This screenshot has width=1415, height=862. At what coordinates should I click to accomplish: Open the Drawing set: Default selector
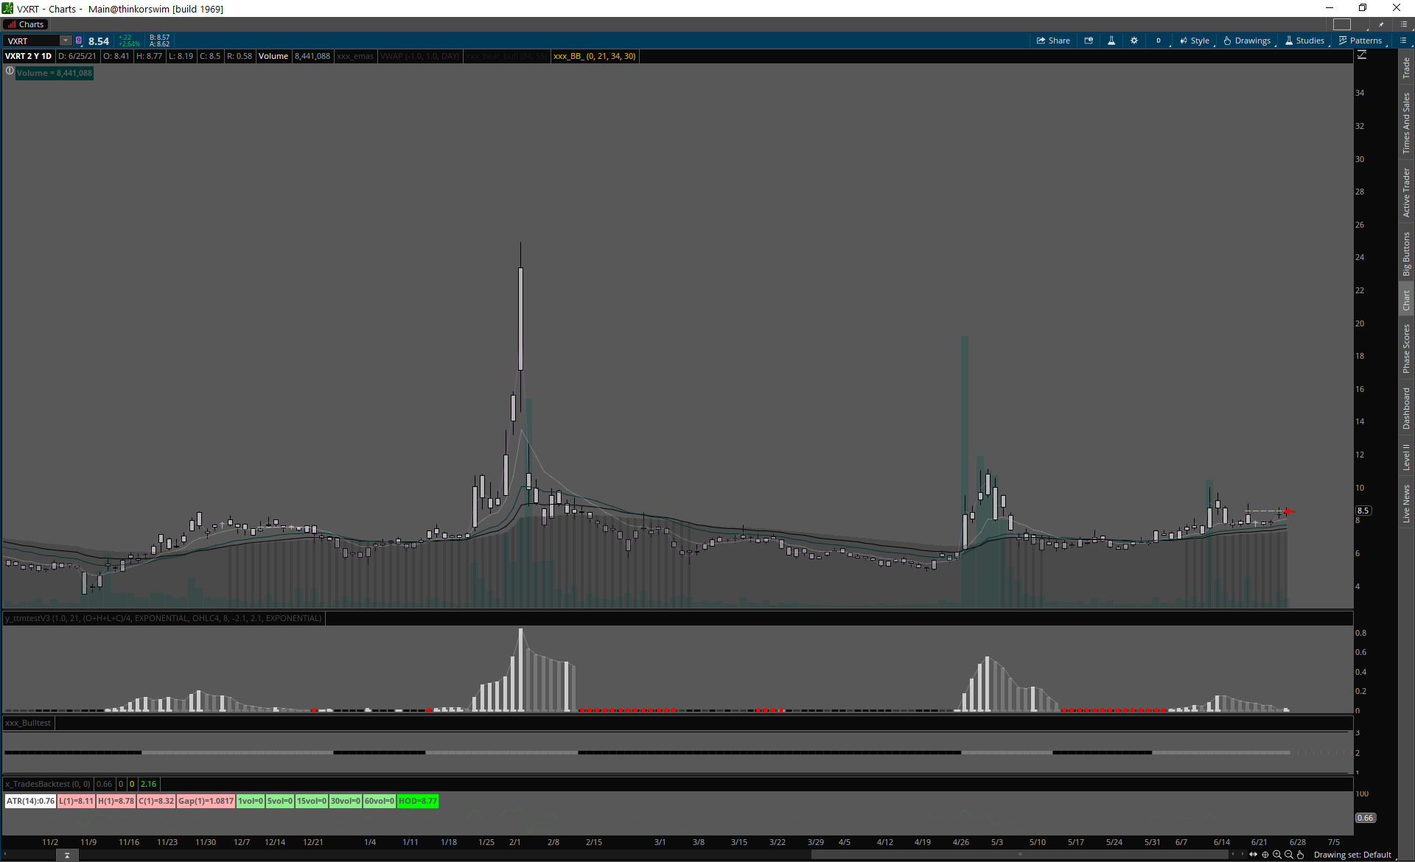coord(1352,855)
